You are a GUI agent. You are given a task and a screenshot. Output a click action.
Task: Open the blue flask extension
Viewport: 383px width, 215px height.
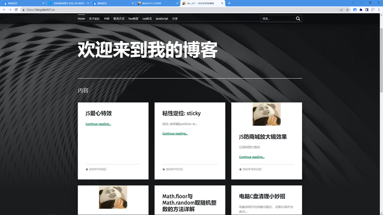(x=355, y=10)
